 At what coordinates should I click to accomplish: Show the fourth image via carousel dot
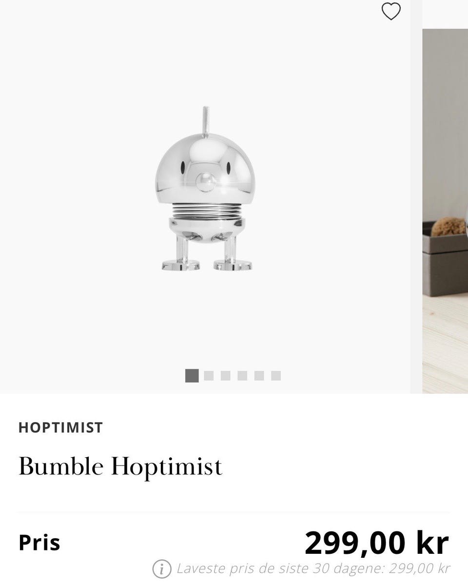(242, 375)
